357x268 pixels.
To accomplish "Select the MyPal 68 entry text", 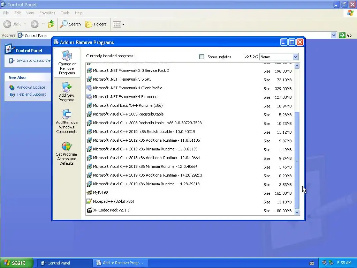I will pos(101,193).
